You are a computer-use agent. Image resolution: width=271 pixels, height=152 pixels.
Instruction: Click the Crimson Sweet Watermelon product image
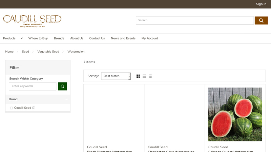pos(235,114)
